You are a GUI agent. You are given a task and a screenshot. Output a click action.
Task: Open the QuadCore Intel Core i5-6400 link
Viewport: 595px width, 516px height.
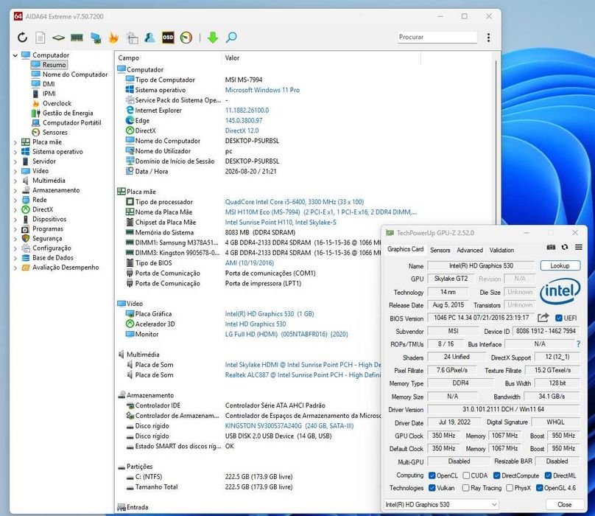point(294,202)
